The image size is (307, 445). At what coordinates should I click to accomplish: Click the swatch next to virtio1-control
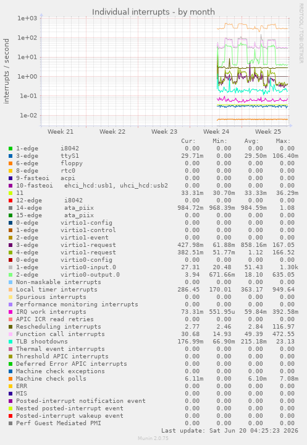click(11, 230)
